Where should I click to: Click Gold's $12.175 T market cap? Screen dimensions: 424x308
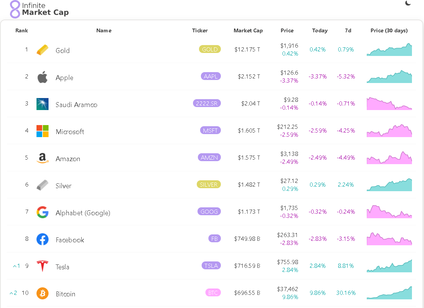coord(247,50)
